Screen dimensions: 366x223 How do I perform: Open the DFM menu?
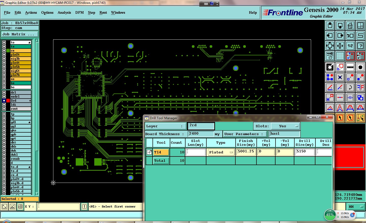[x=80, y=12]
